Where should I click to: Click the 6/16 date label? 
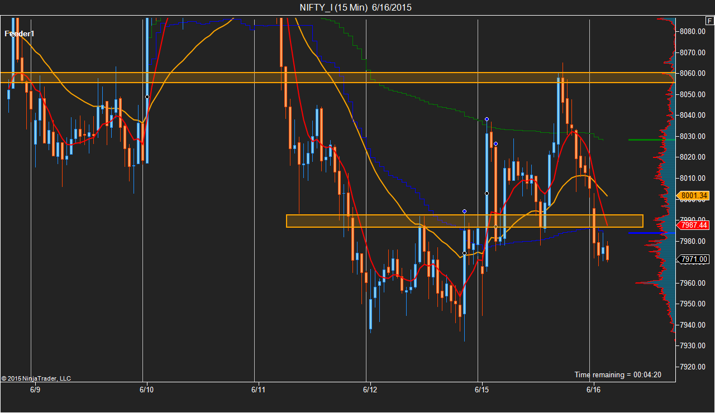click(593, 389)
